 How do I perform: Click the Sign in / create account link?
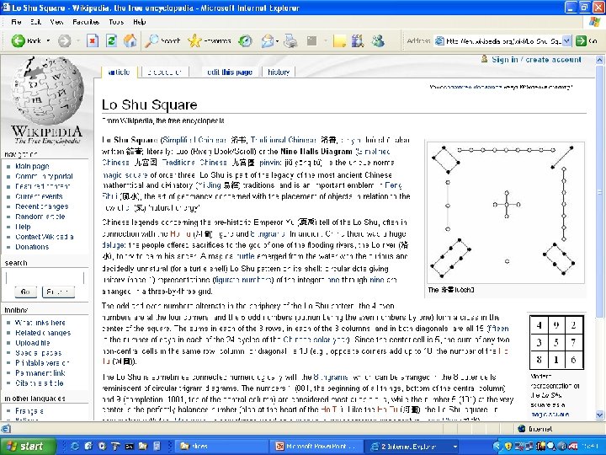pyautogui.click(x=536, y=60)
